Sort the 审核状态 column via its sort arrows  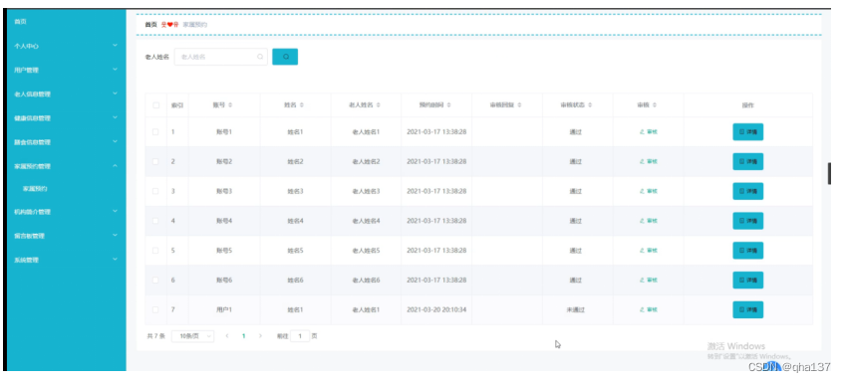tap(590, 105)
